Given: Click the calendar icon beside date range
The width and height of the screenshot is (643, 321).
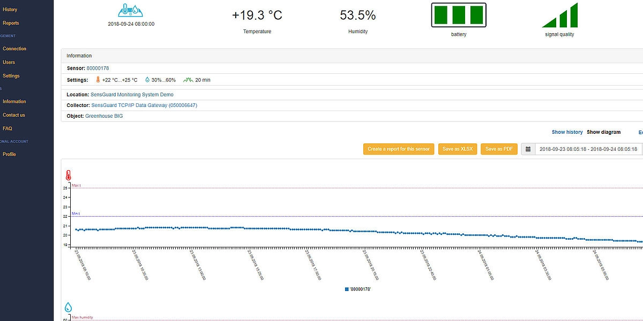Looking at the screenshot, I should coord(528,149).
